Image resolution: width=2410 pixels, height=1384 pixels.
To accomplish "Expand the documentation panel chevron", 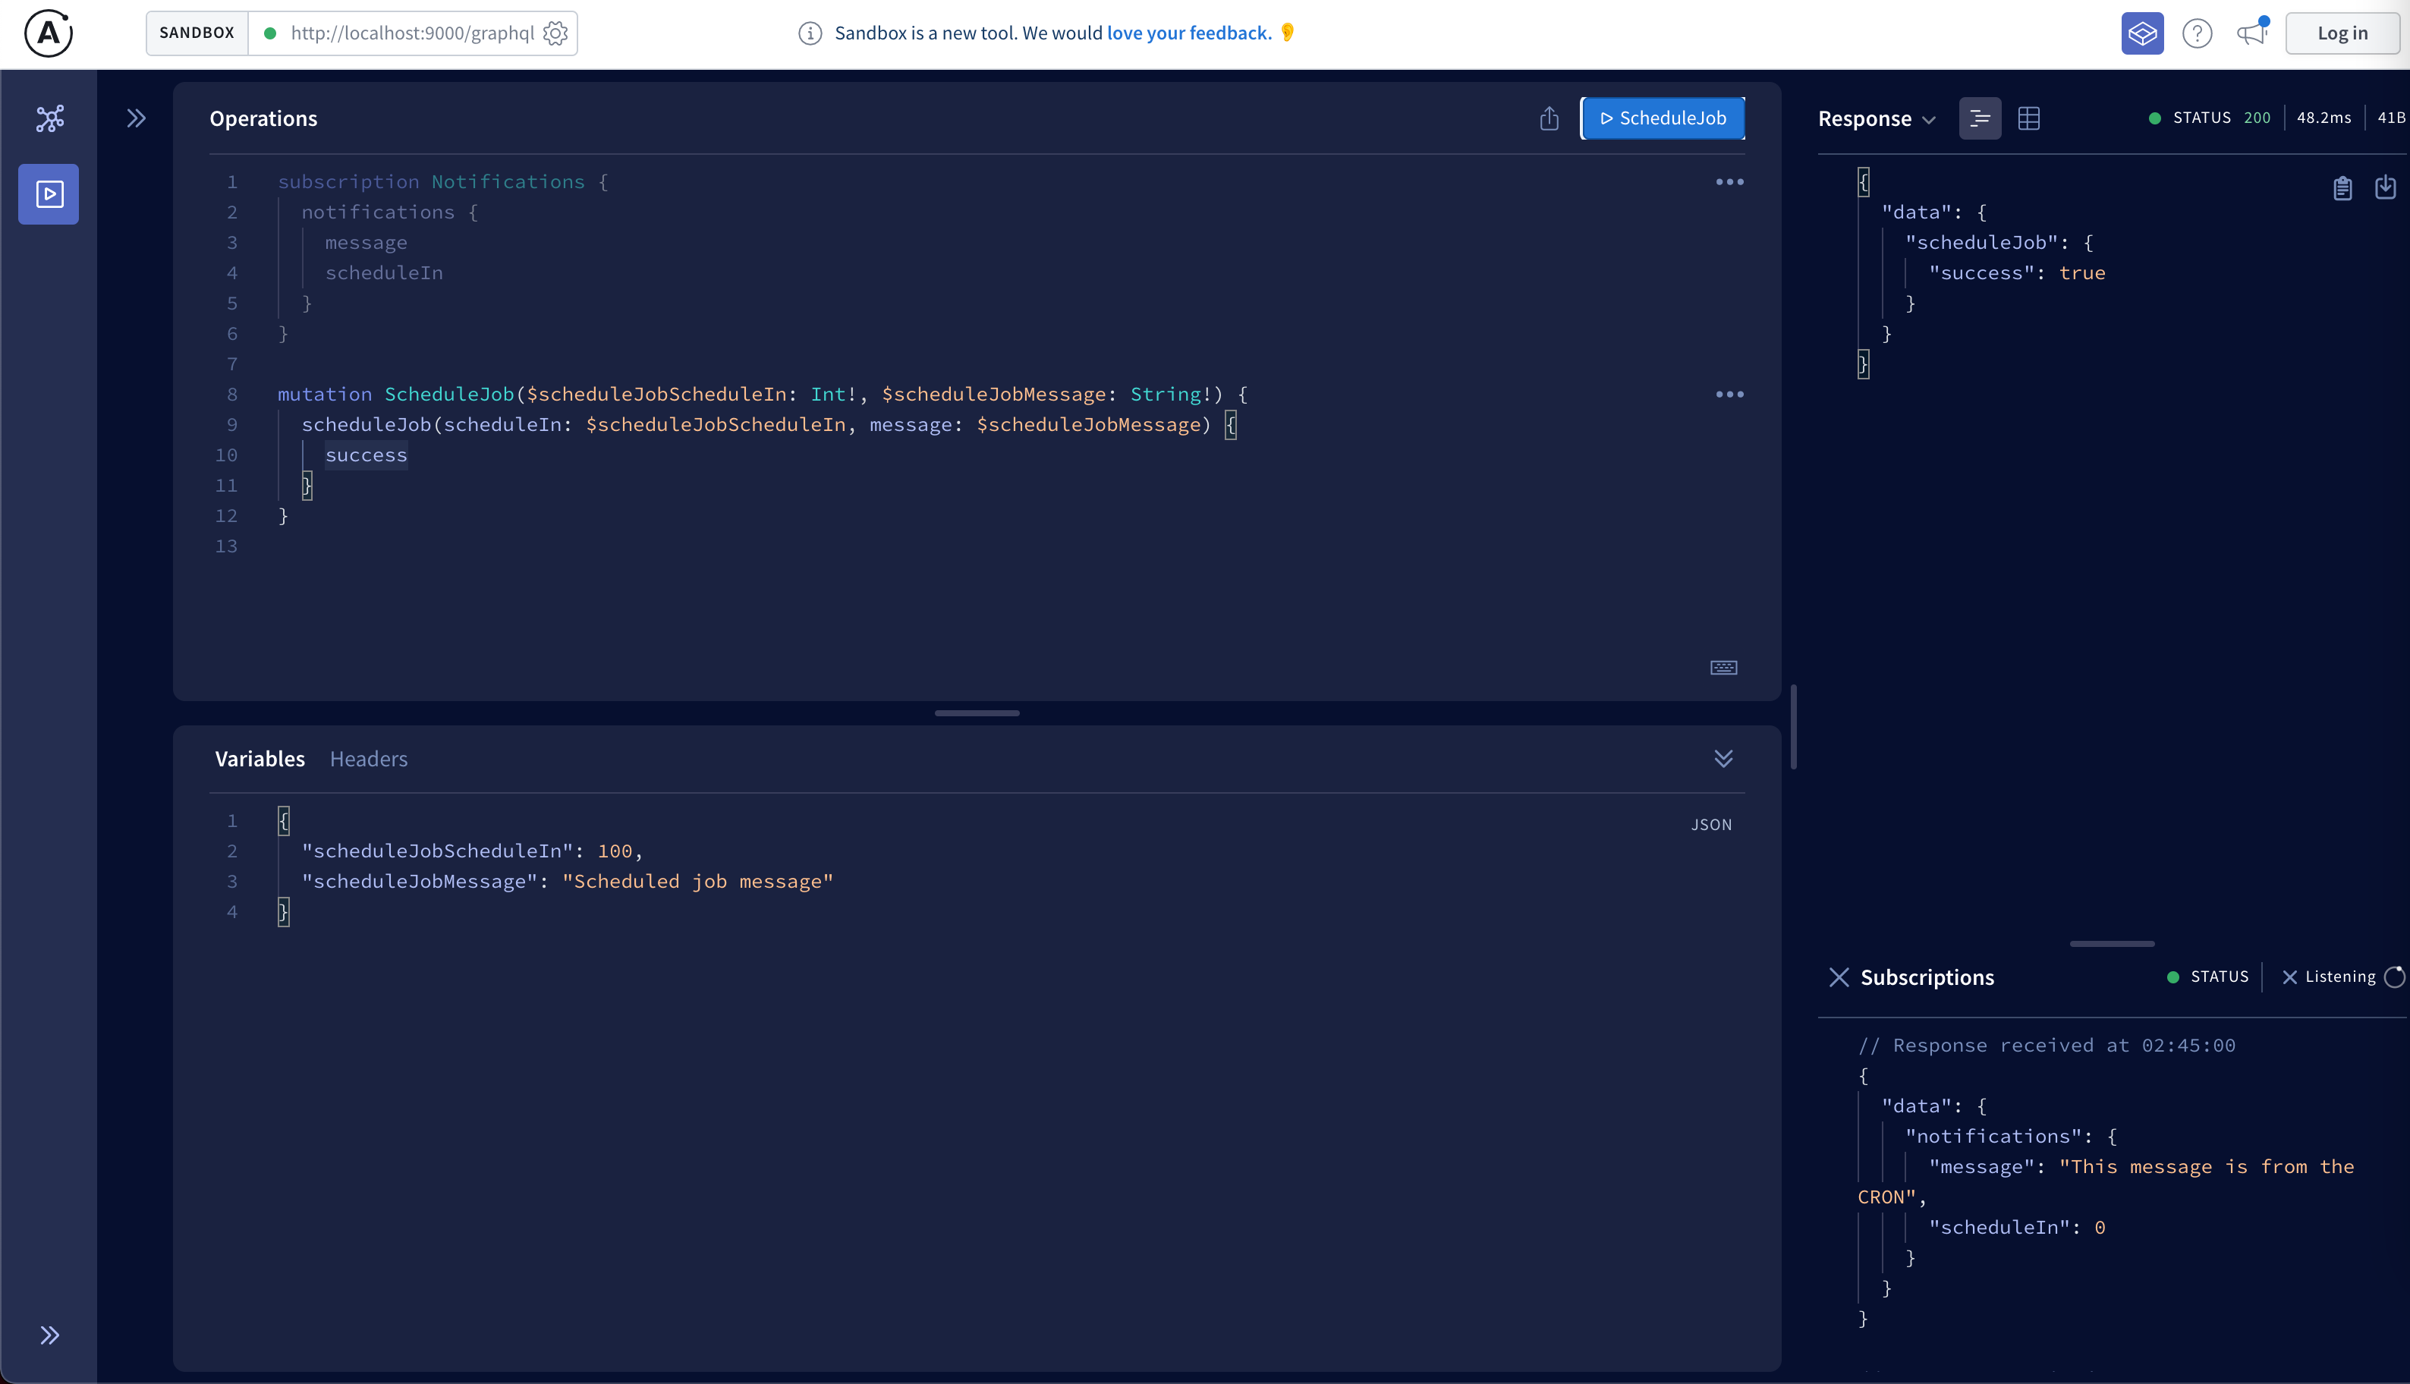I will tap(136, 118).
